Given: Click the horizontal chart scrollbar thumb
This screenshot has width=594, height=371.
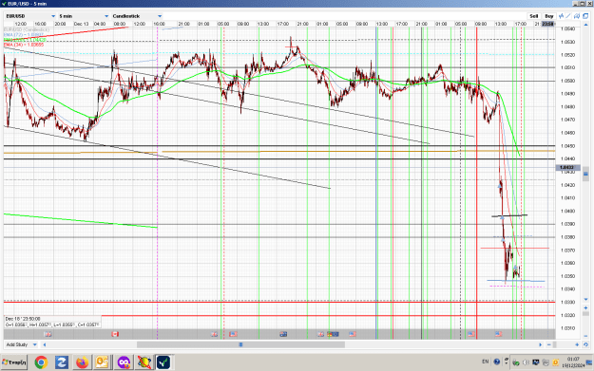Looking at the screenshot, I should click(240, 344).
